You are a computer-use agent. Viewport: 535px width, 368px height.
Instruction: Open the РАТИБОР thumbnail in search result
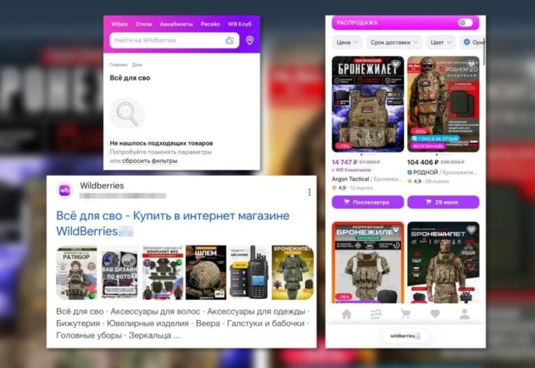click(x=77, y=273)
